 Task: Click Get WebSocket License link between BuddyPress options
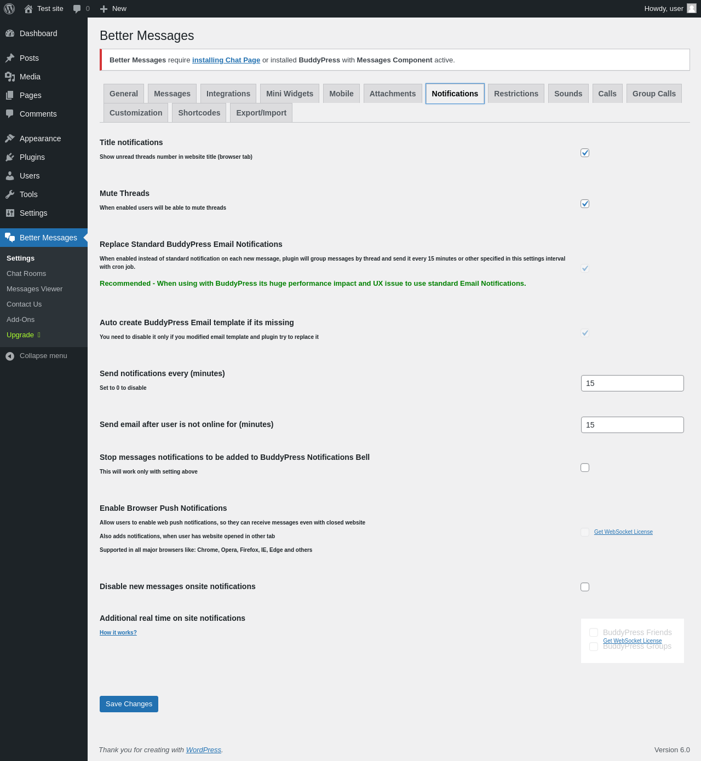(x=633, y=641)
